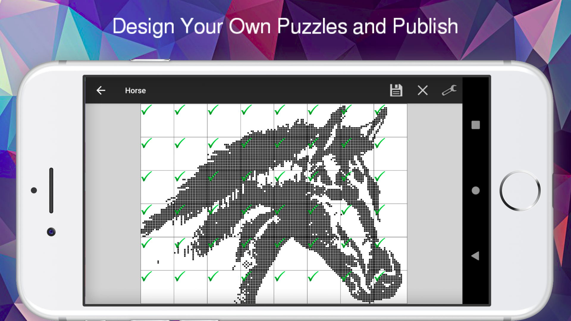
Task: Toggle the checkmark on the second-row leftmost section
Action: tap(146, 145)
